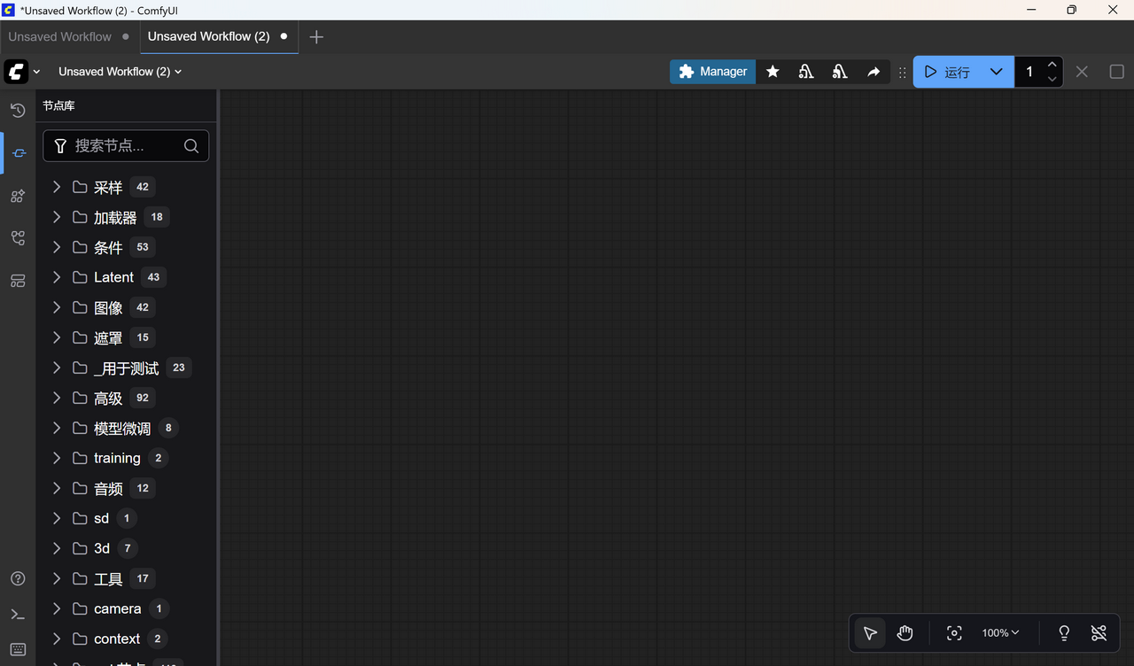Open the 运行 options dropdown arrow
Screen dimensions: 1134x666
pos(996,72)
